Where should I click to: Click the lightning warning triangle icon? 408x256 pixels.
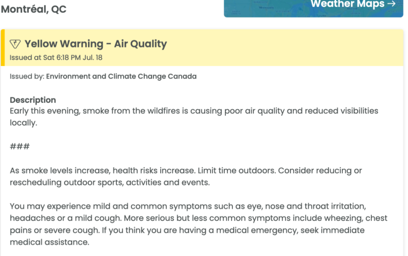[x=15, y=44]
